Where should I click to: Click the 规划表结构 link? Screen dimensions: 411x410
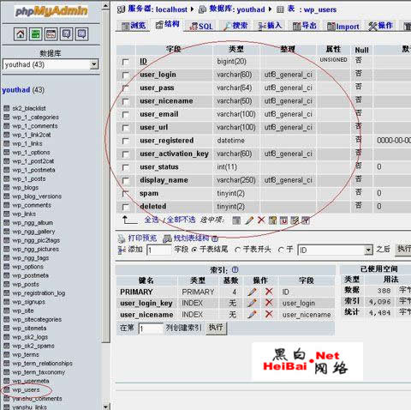191,238
